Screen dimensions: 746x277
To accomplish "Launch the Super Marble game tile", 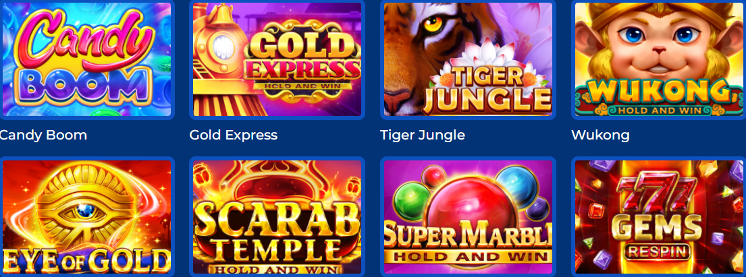I will click(x=468, y=216).
